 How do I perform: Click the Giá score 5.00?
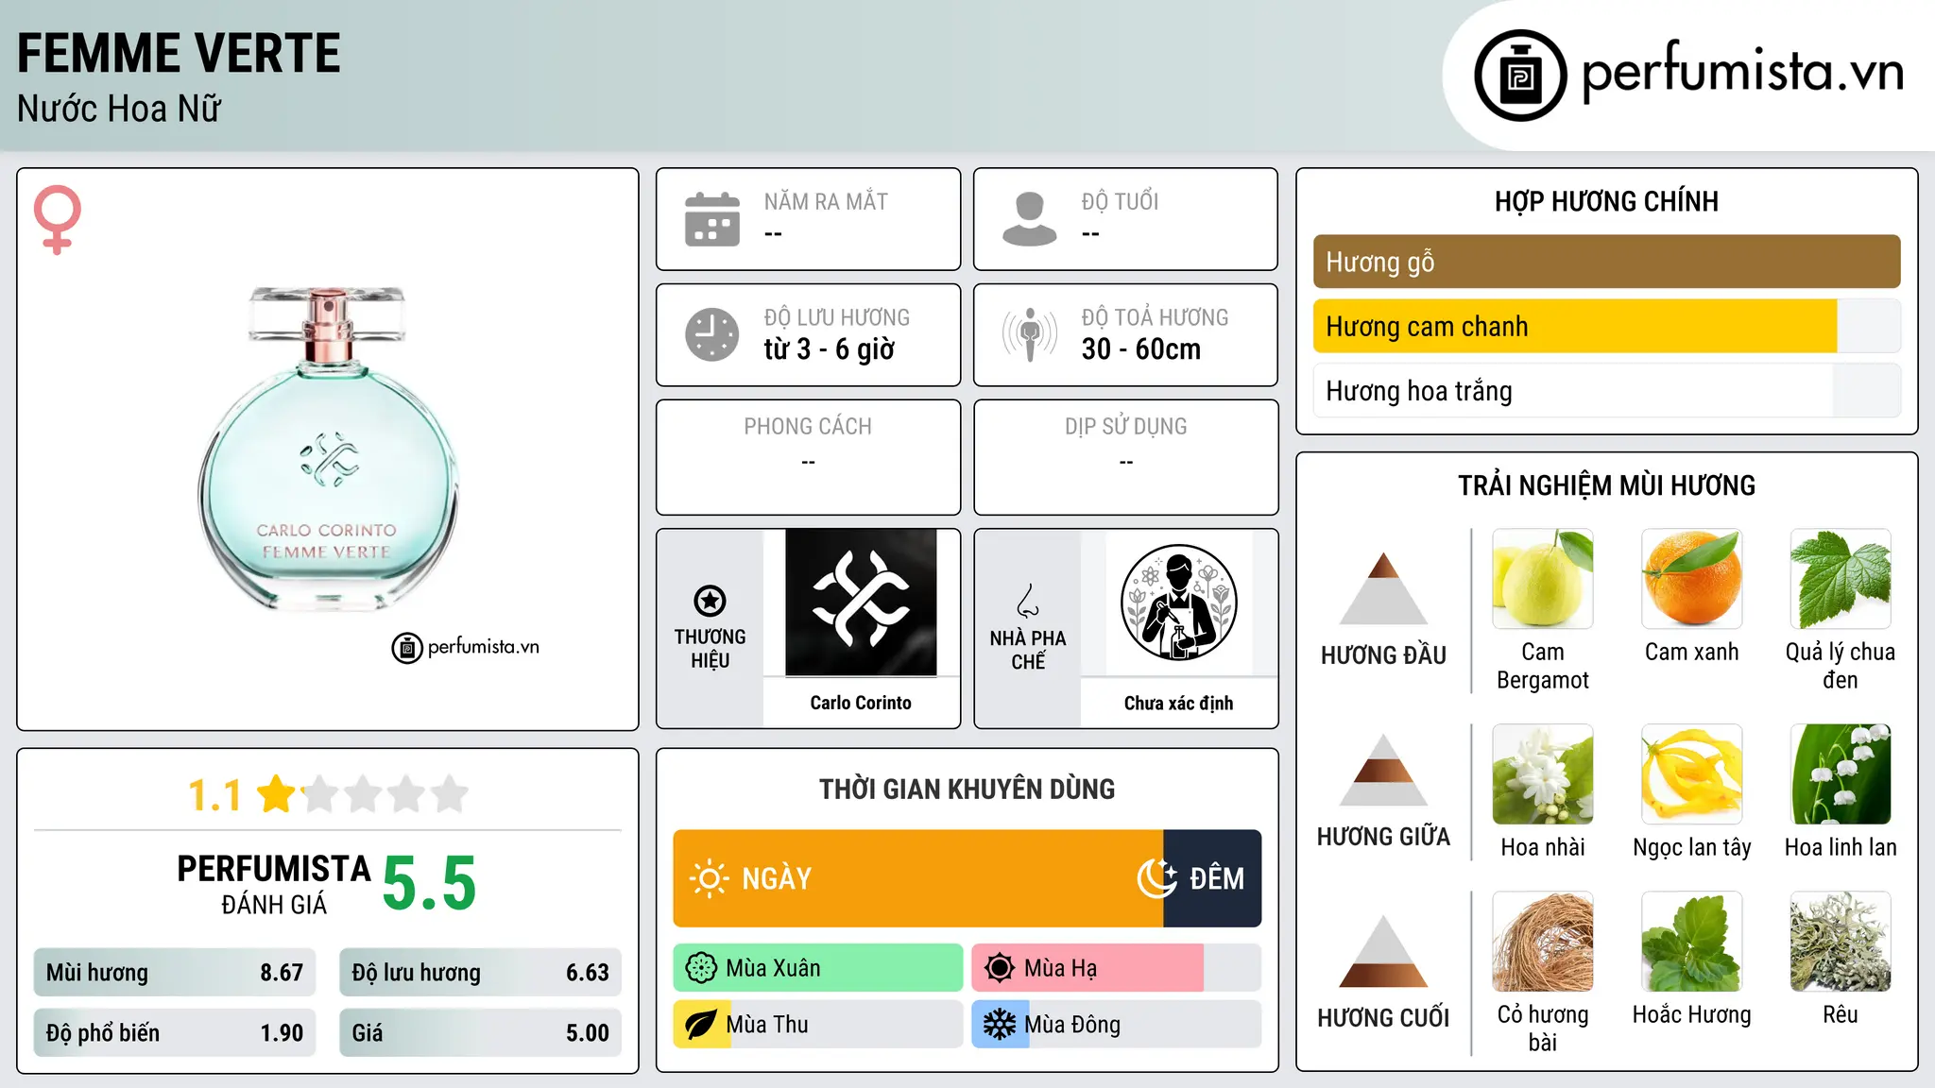tap(480, 1033)
